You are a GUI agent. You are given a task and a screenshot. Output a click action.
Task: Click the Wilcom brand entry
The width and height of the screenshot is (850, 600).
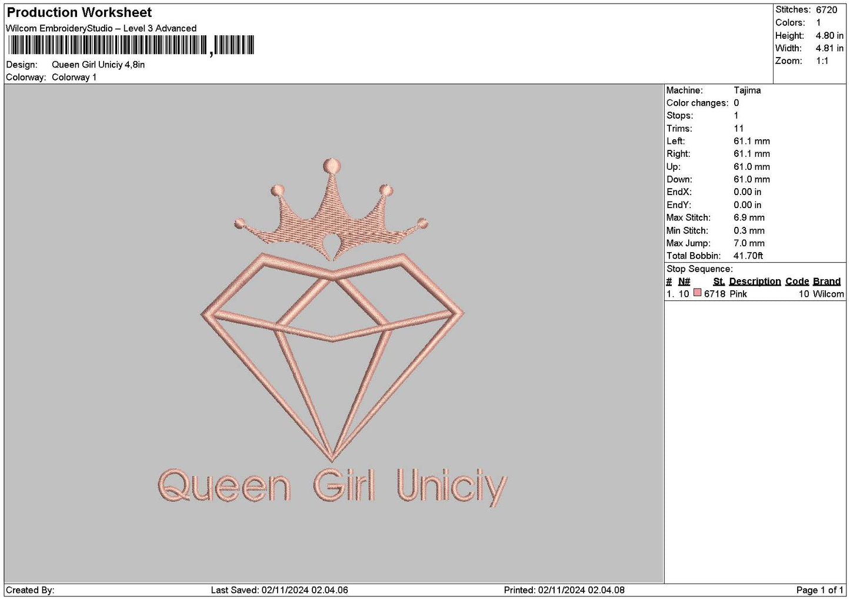(828, 294)
